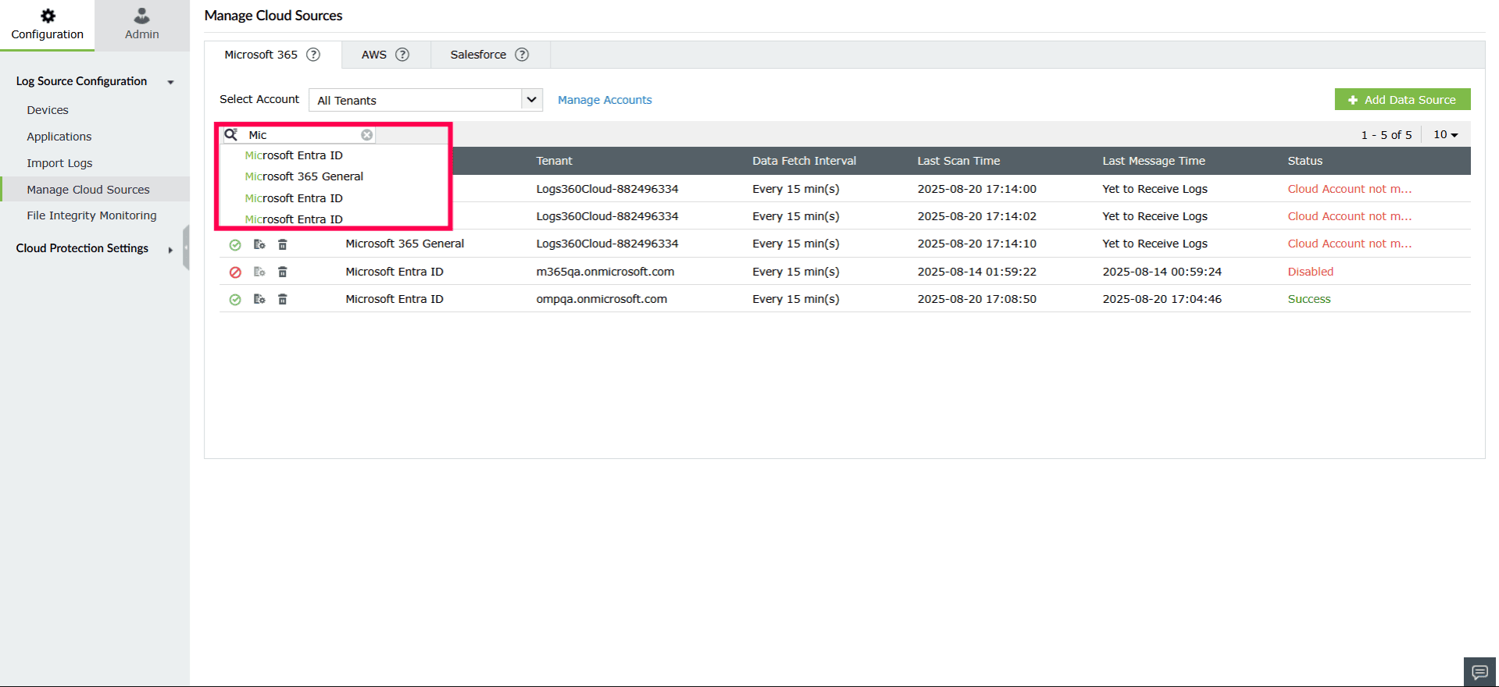Image resolution: width=1499 pixels, height=687 pixels.
Task: Sort by the Tenant column header
Action: tap(554, 161)
